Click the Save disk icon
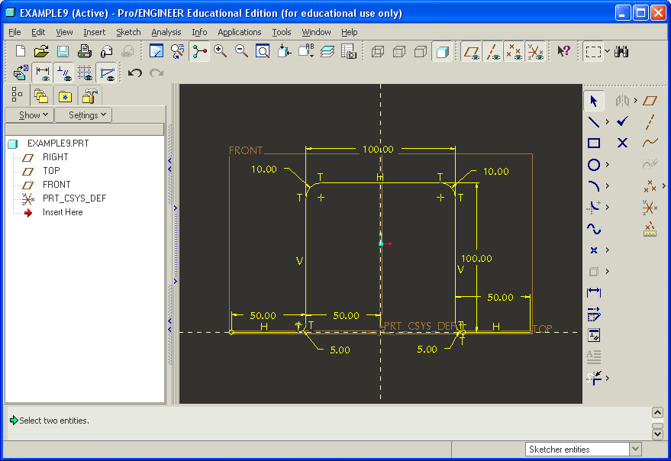 pos(63,51)
